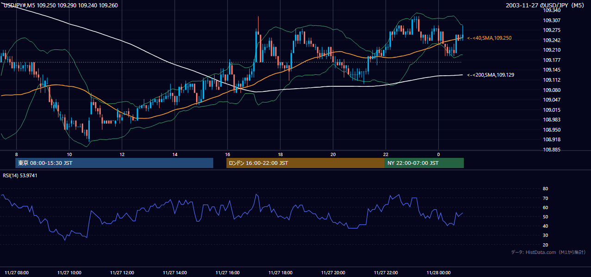Click the 11/27 12:00 date label
This screenshot has width=591, height=277.
122,272
